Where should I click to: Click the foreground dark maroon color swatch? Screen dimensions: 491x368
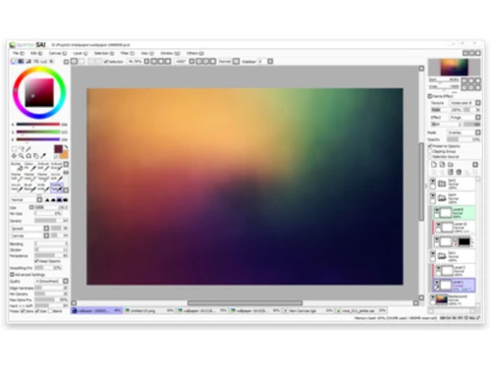58,149
